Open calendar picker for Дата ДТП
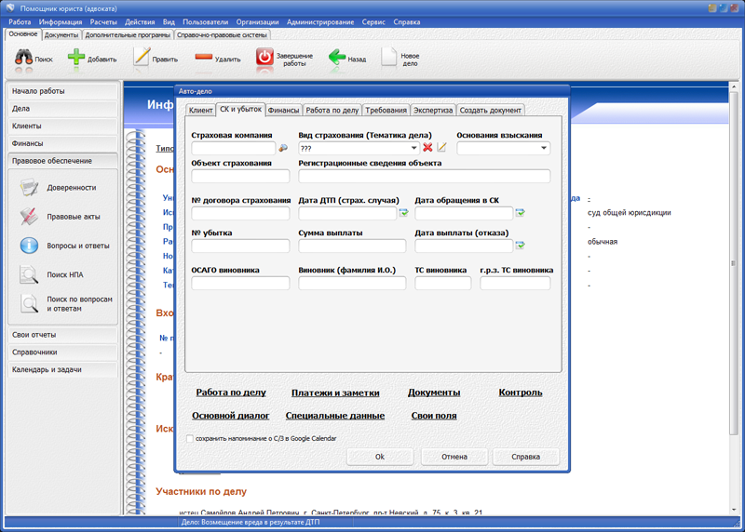 [404, 213]
